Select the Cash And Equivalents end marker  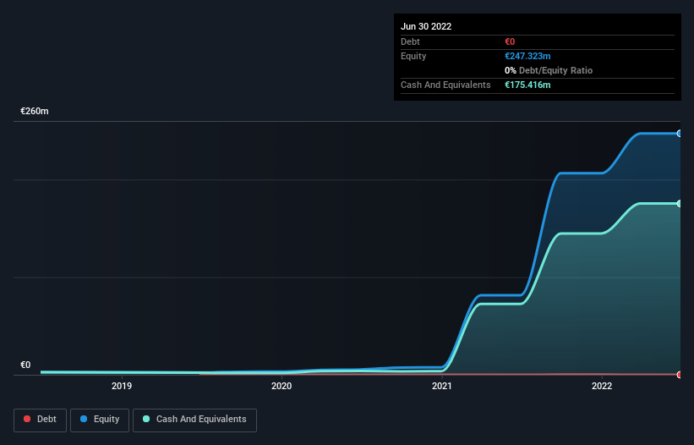pyautogui.click(x=680, y=204)
